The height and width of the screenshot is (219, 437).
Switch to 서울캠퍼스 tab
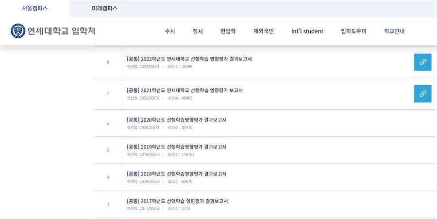35,8
